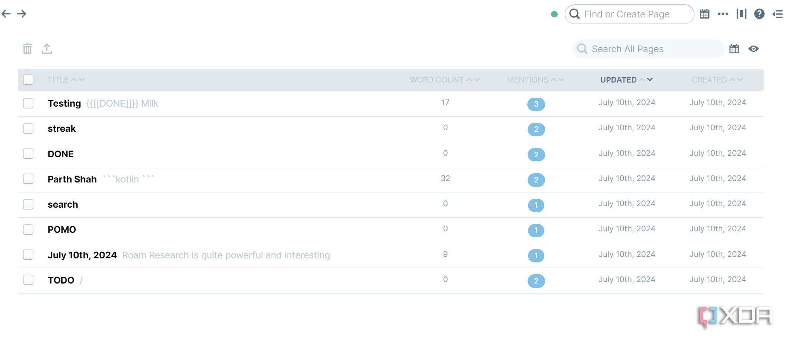Click the 1 mention badge for July 10th, 2024
Image resolution: width=785 pixels, height=342 pixels.
pos(536,255)
